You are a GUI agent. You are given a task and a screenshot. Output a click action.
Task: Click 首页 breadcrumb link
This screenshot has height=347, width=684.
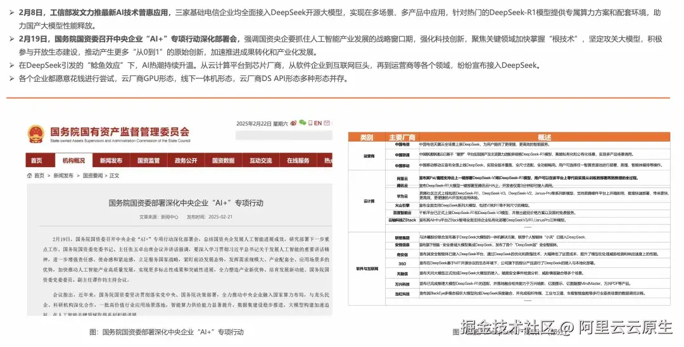39,175
